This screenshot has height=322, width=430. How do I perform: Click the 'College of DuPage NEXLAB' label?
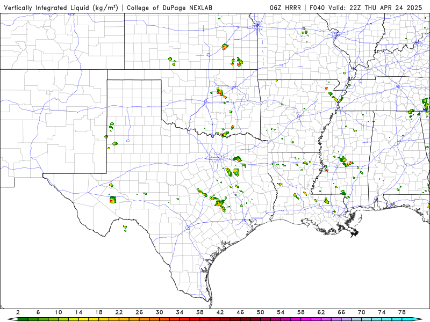(x=169, y=8)
